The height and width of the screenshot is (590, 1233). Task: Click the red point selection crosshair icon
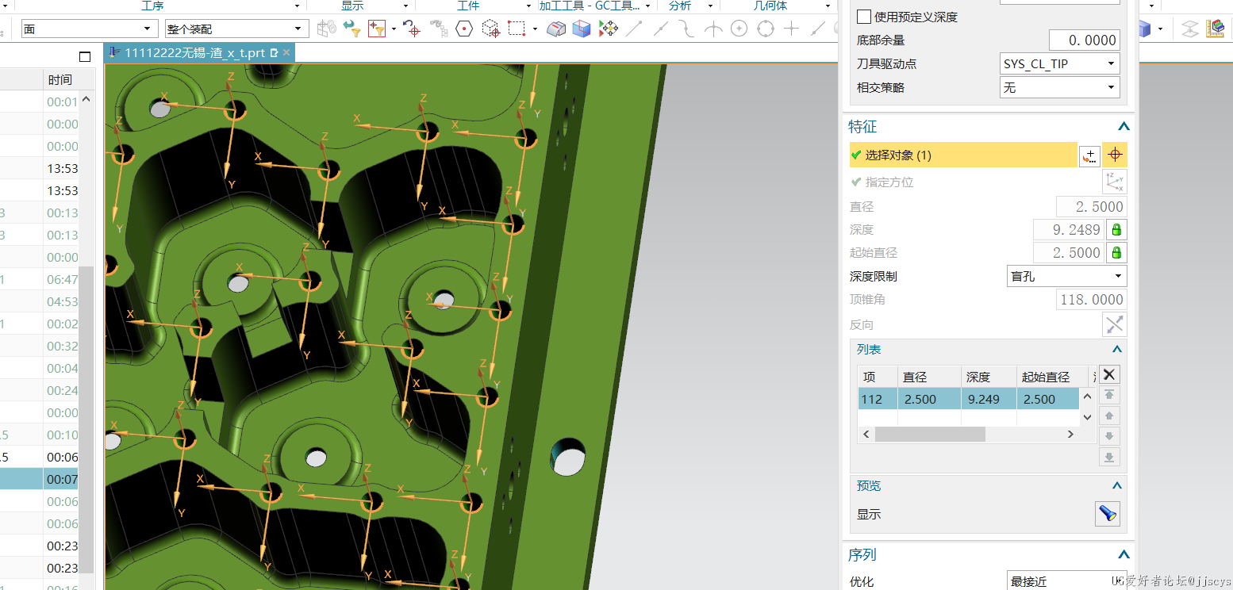click(x=1115, y=155)
